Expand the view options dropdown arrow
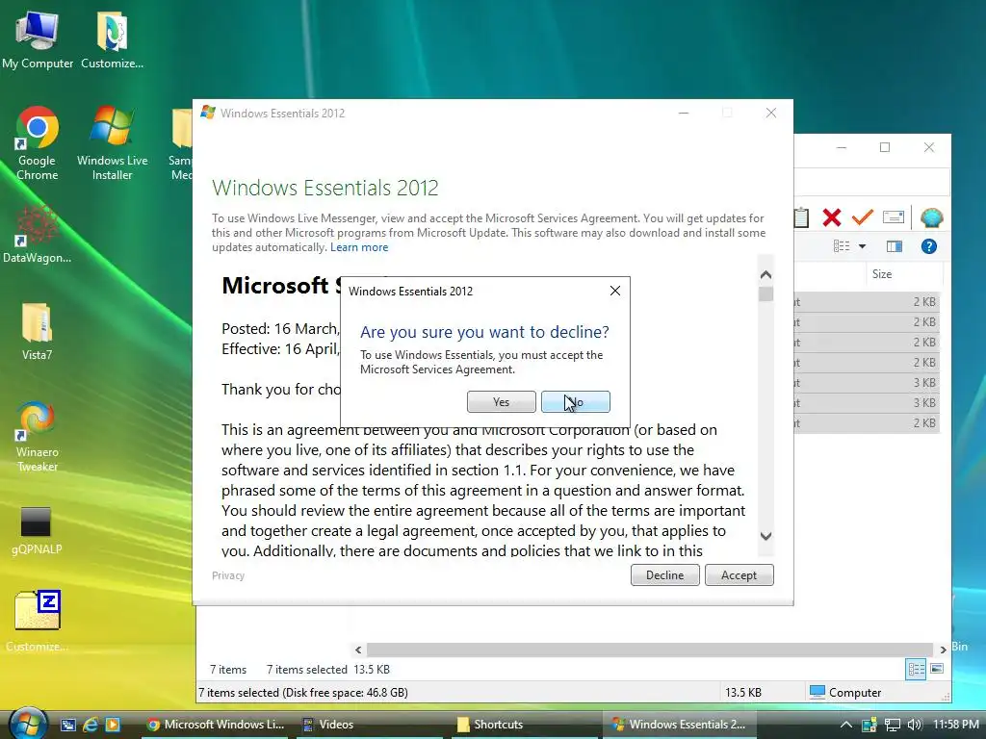This screenshot has height=739, width=986. coord(862,246)
